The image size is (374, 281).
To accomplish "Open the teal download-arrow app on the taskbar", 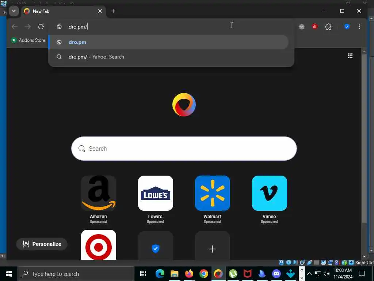I will coord(291,274).
